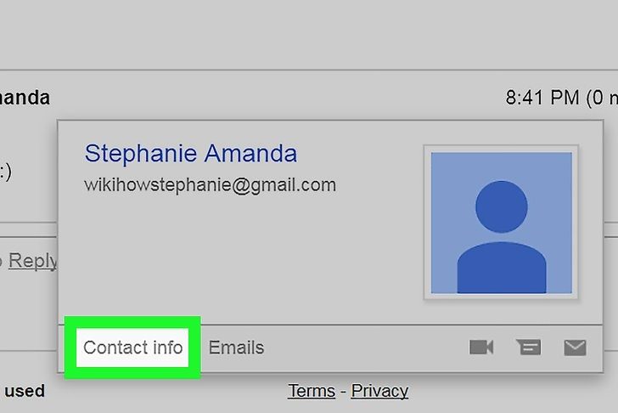
Task: Open the Privacy link
Action: point(379,391)
